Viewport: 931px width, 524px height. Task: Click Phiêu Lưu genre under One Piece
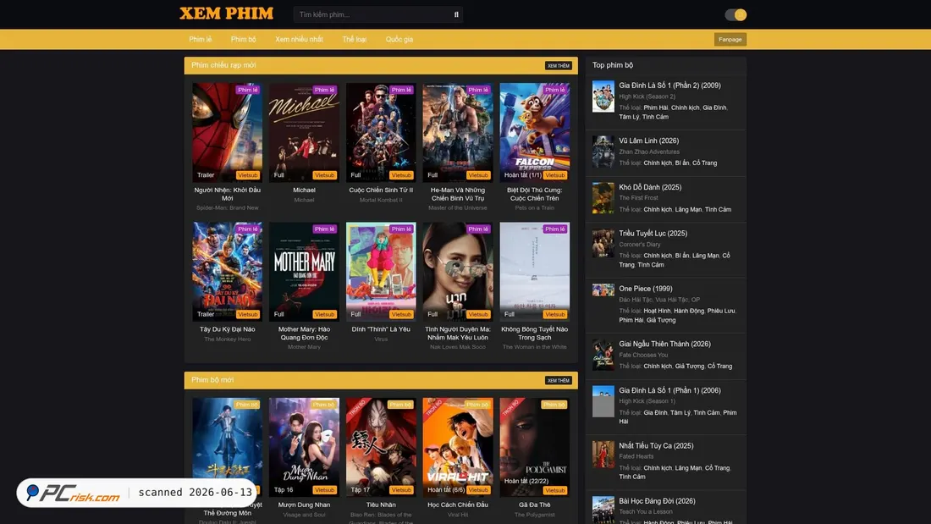pyautogui.click(x=721, y=311)
